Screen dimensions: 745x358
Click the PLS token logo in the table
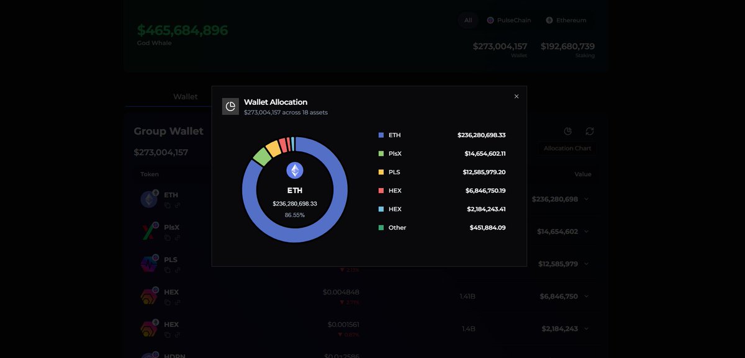[x=150, y=264]
